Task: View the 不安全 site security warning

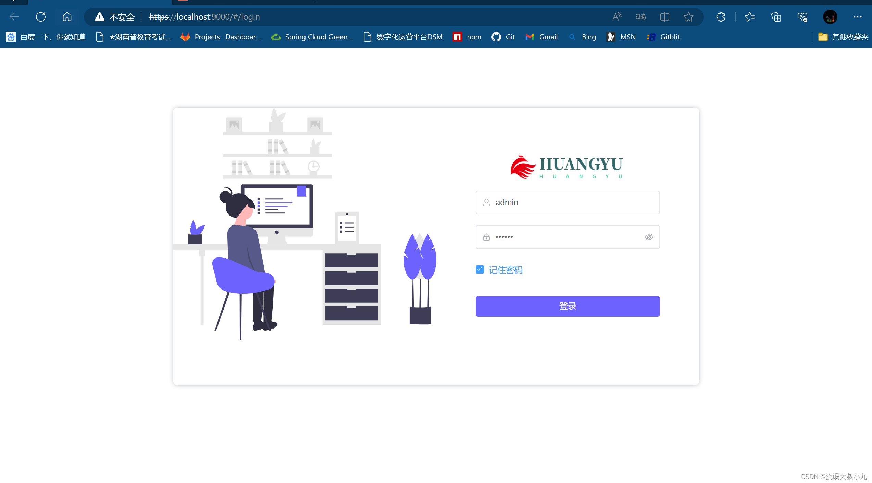Action: click(114, 17)
